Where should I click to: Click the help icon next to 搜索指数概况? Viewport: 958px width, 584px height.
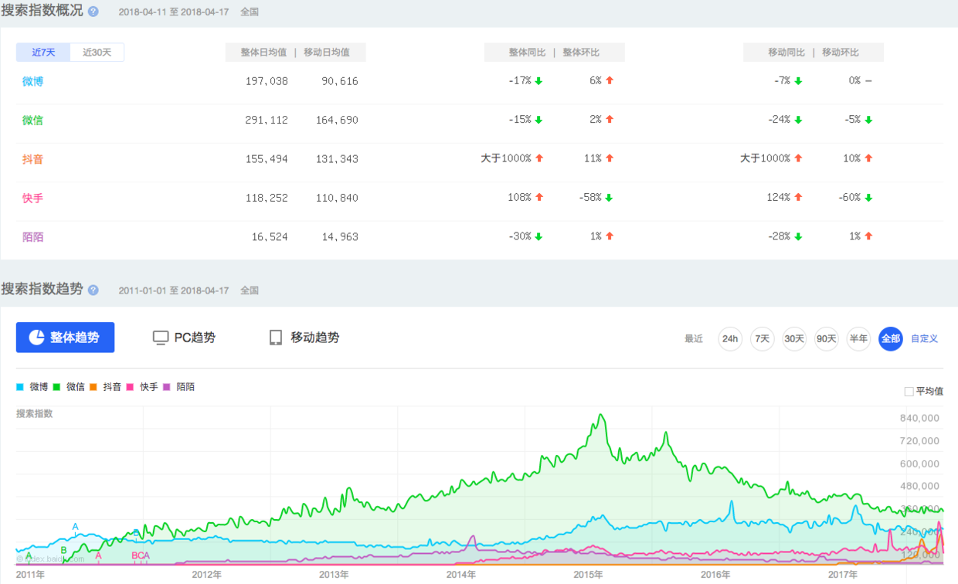[x=92, y=11]
